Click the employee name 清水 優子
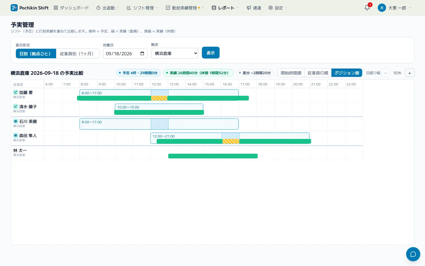 click(28, 107)
